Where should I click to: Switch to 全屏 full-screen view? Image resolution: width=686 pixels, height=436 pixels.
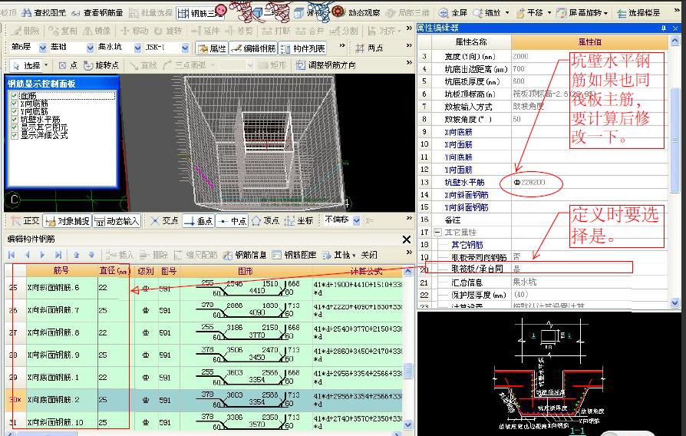453,13
